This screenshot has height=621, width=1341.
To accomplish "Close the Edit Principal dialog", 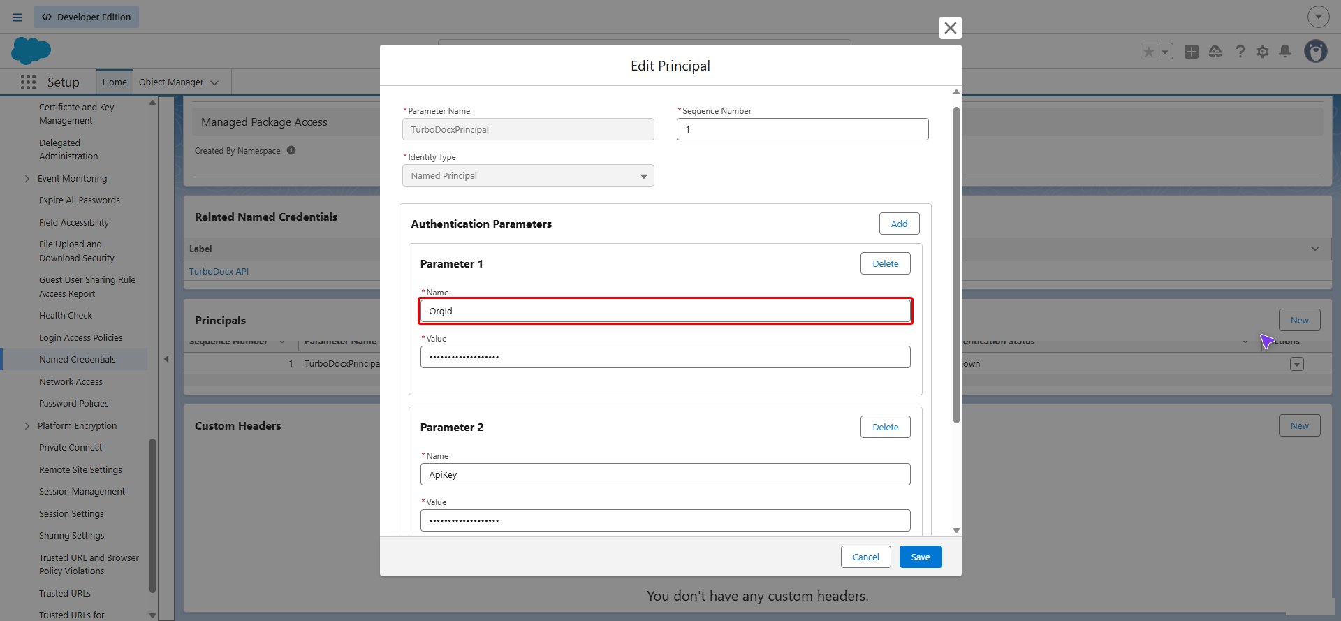I will click(x=950, y=28).
